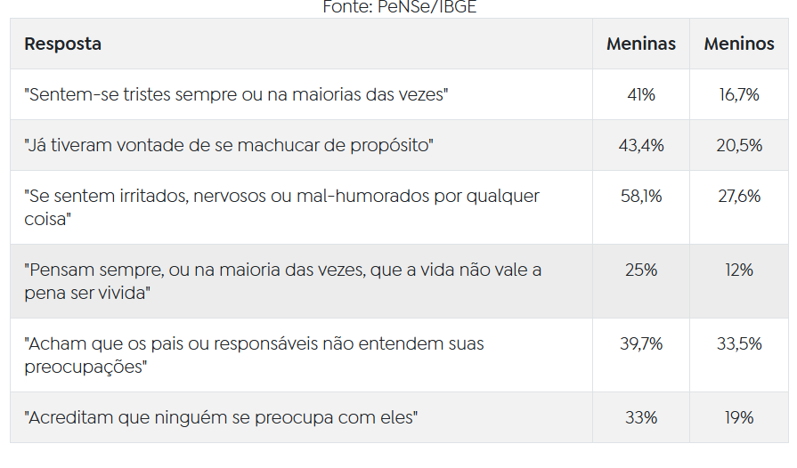797x468 pixels.
Task: Click the 'Acreditam que ninguém se preocupa' row text
Action: tap(222, 416)
